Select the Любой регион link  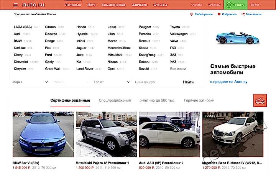pos(204,14)
